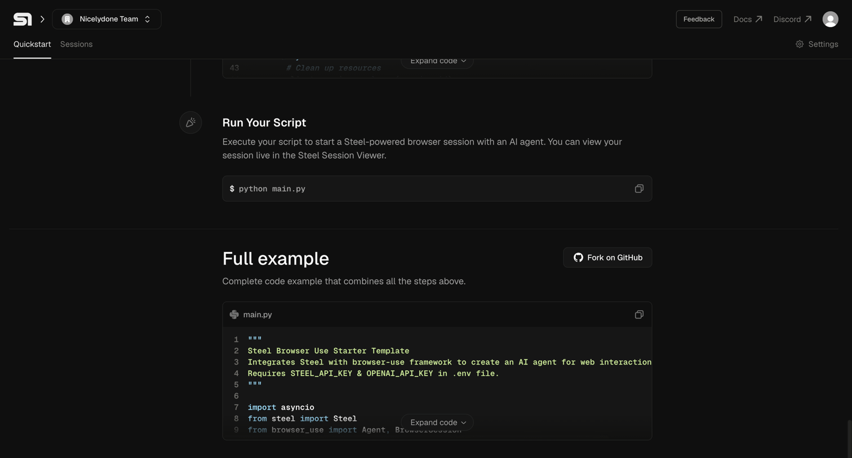The height and width of the screenshot is (458, 852).
Task: Click the 'python main.py' command text
Action: [272, 189]
